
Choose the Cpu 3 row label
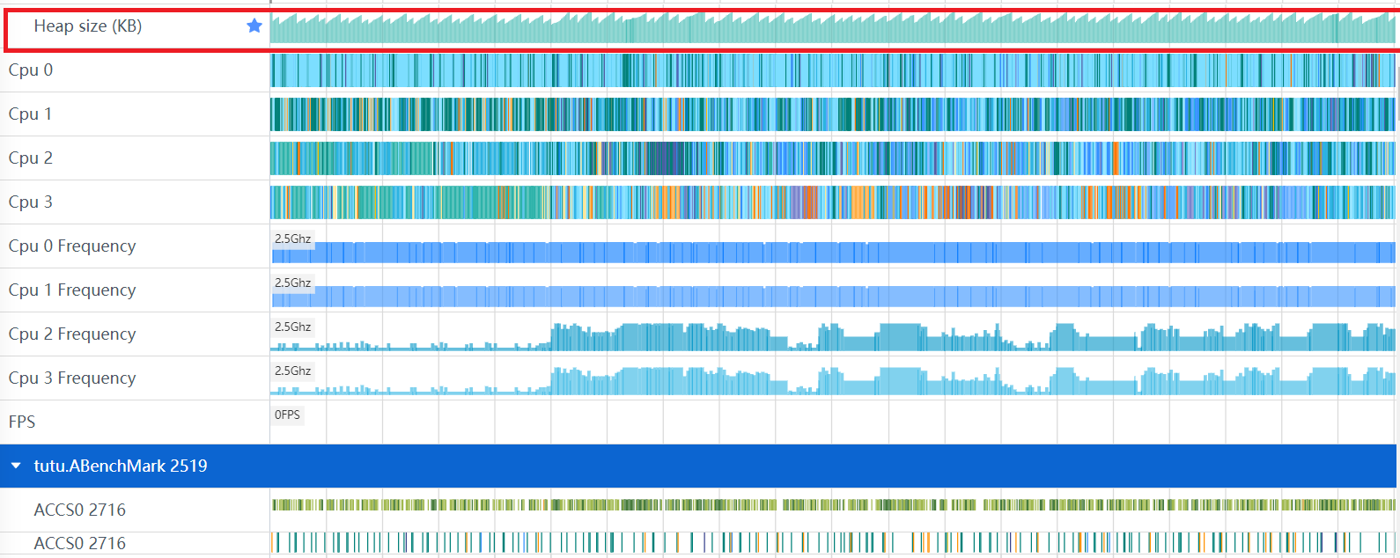pyautogui.click(x=31, y=202)
